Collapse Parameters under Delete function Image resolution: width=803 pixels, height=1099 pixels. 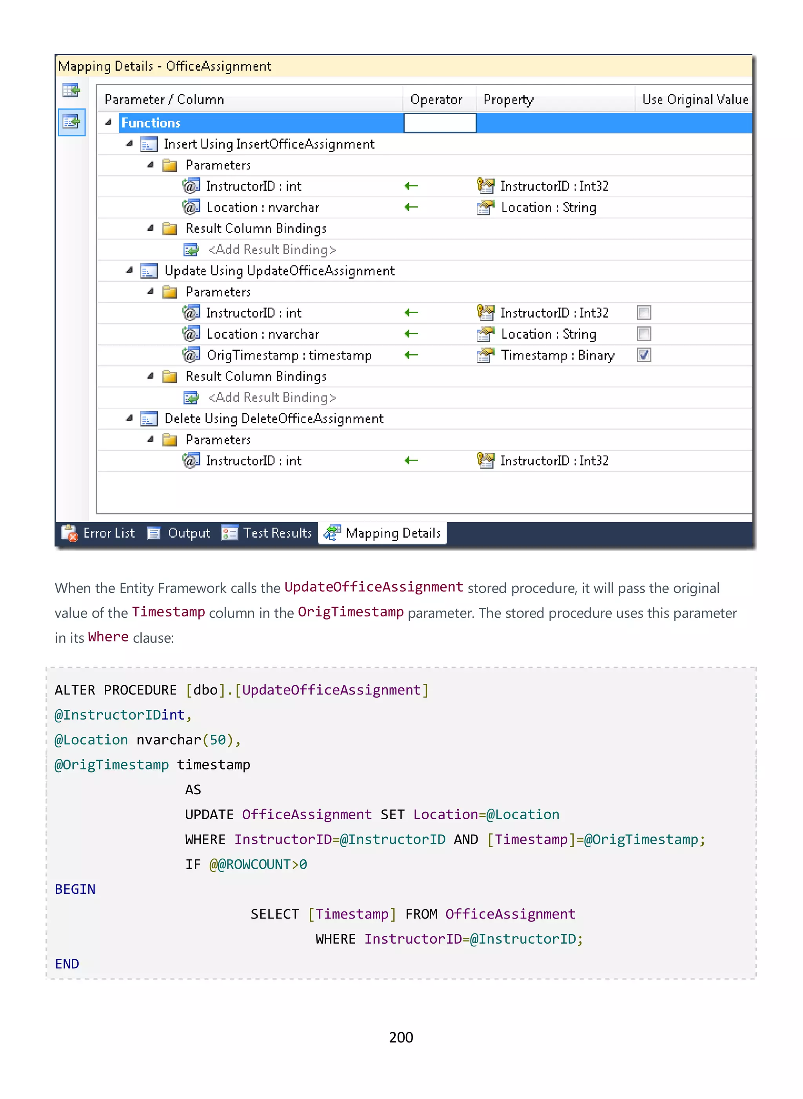pyautogui.click(x=150, y=439)
